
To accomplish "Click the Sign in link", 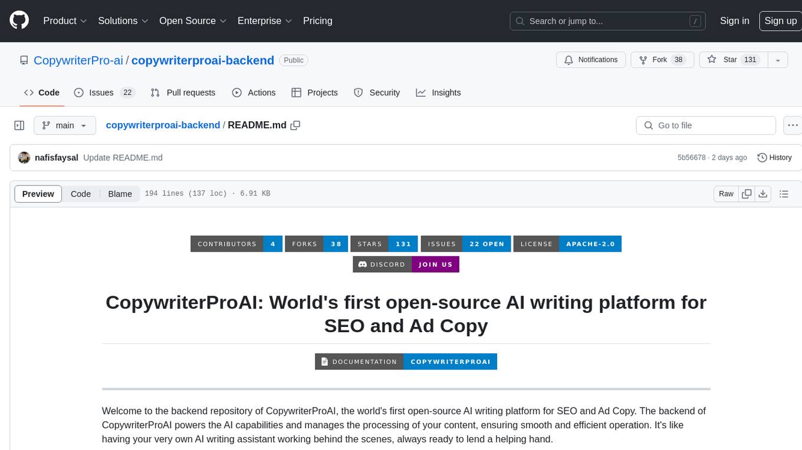I will tap(735, 21).
